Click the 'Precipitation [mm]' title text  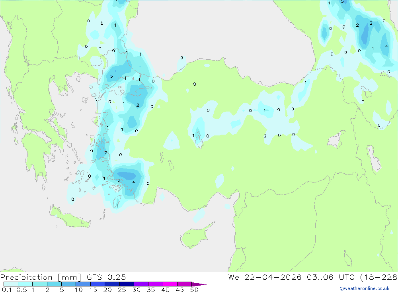[x=41, y=277]
